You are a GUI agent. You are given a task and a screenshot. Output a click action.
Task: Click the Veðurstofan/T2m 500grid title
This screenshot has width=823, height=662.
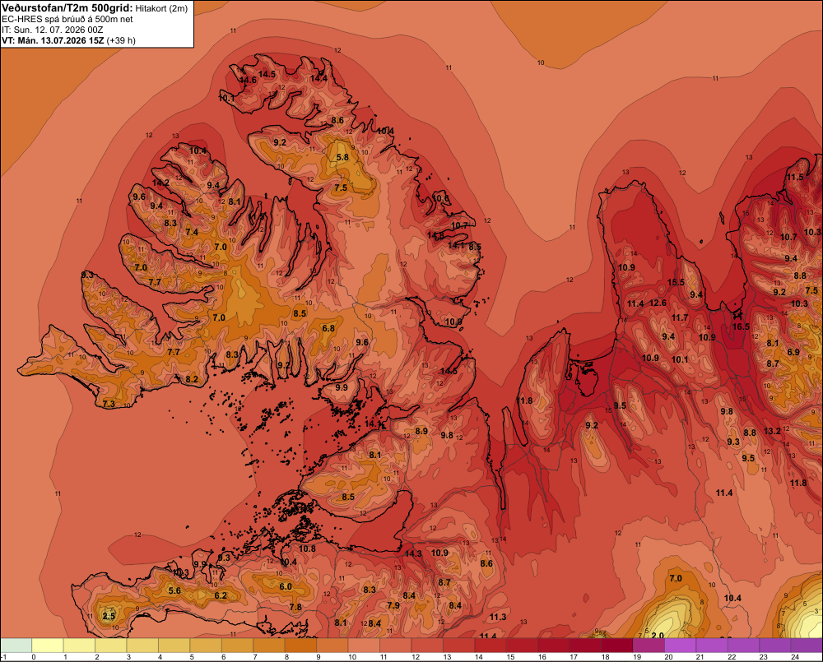(67, 8)
